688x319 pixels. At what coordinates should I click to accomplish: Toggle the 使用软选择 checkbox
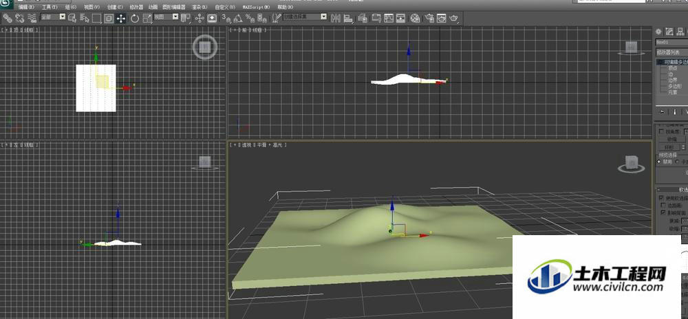661,198
